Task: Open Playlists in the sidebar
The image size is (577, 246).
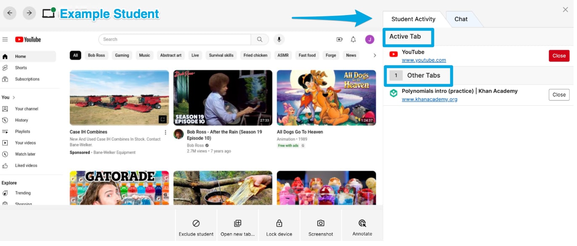Action: click(x=28, y=131)
